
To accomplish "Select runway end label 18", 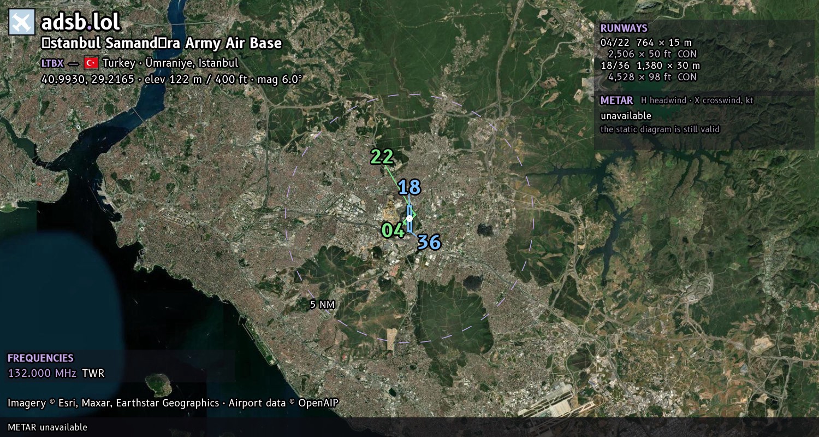I will tap(409, 188).
